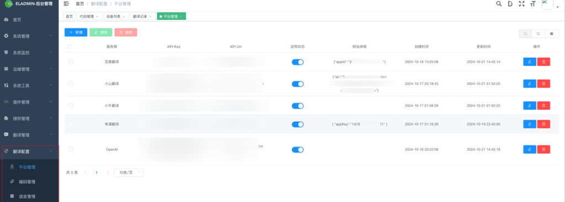Close the 翻译记录 tab

pos(150,17)
